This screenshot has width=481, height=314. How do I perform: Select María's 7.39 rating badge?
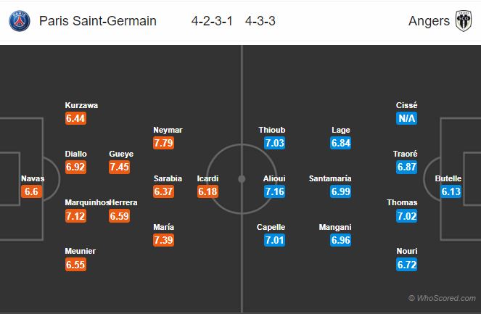click(163, 240)
